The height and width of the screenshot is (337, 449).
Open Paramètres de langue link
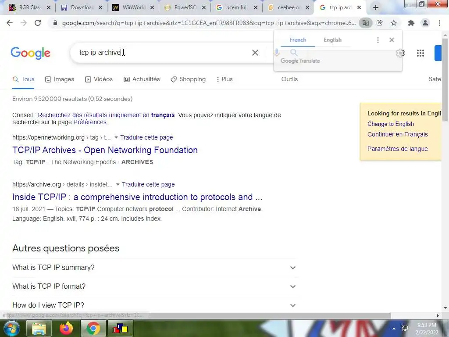tap(397, 149)
